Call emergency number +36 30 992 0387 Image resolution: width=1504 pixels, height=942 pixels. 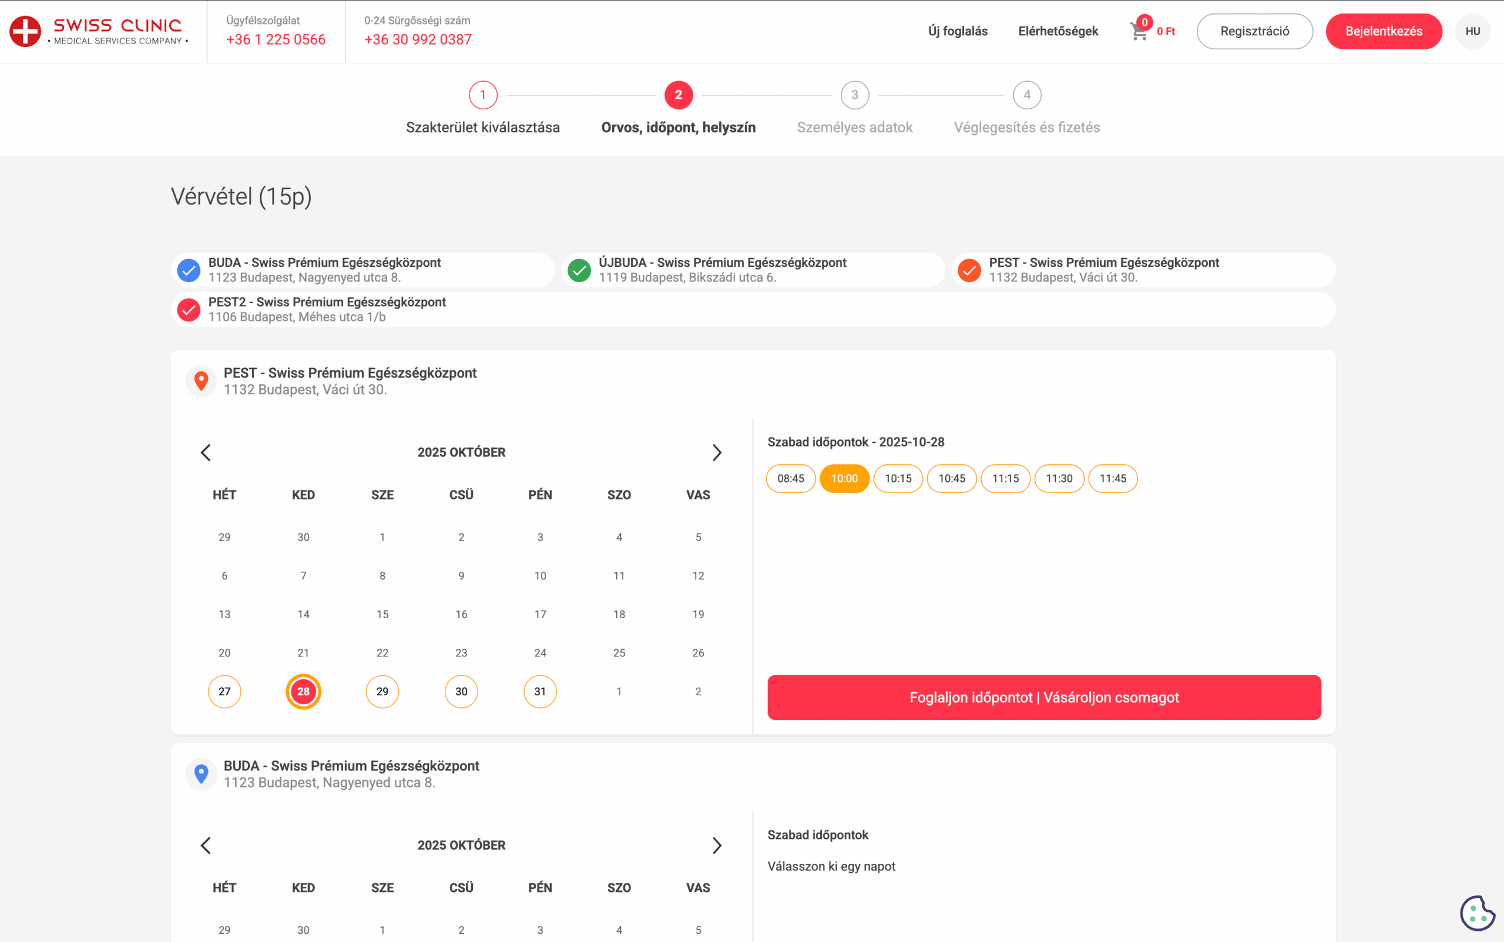[417, 39]
